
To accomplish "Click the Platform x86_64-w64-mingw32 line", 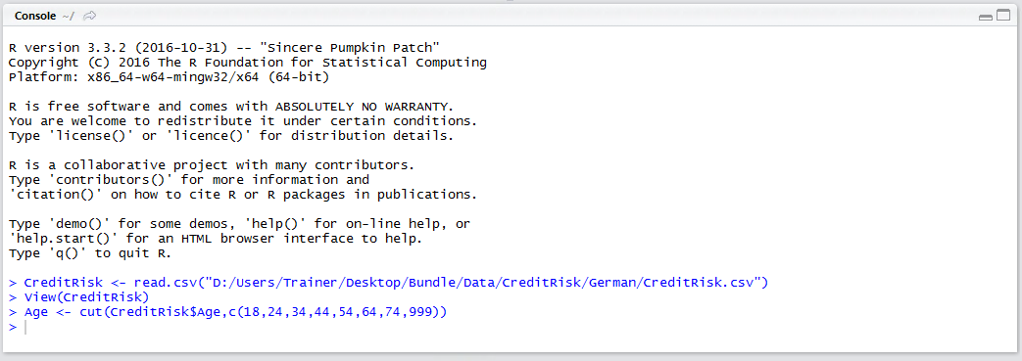I will [170, 77].
